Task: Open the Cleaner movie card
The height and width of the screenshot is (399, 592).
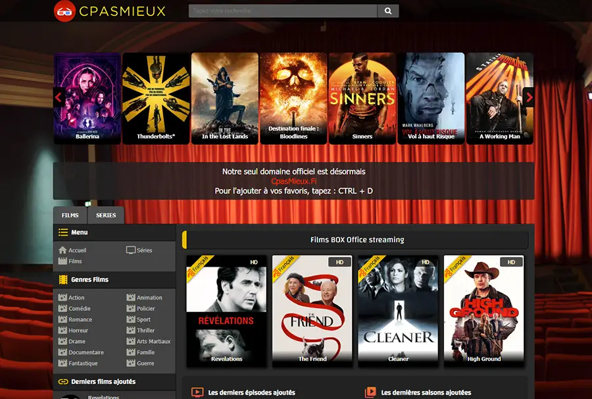Action: coord(398,311)
